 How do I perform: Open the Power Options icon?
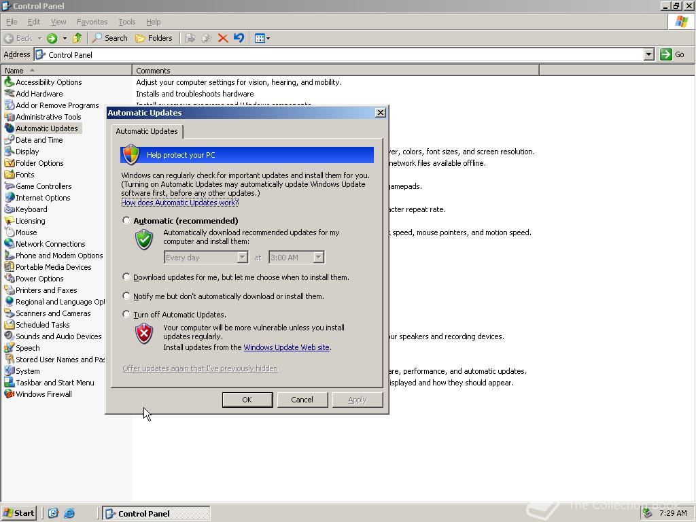pos(10,278)
